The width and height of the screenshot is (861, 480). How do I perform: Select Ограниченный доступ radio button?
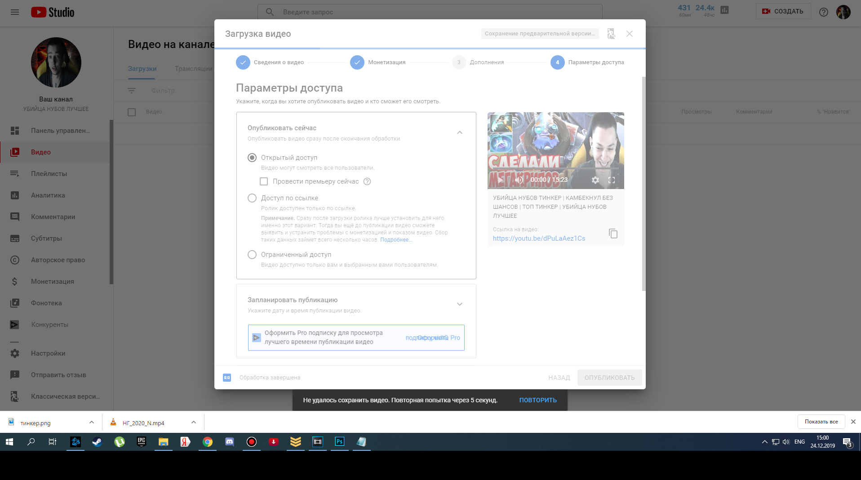click(252, 255)
